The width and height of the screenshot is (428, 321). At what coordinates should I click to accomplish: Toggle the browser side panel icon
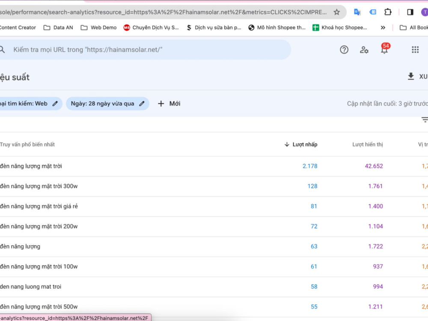[410, 12]
